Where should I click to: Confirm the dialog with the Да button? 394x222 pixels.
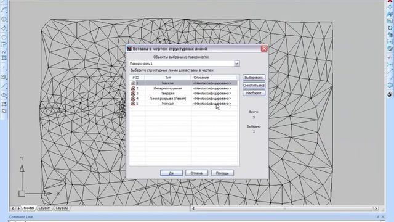171,173
